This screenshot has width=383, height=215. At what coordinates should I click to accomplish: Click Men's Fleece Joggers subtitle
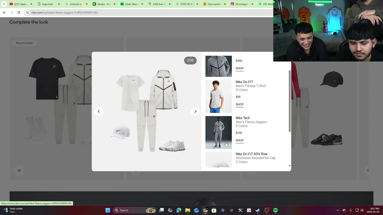pos(251,122)
